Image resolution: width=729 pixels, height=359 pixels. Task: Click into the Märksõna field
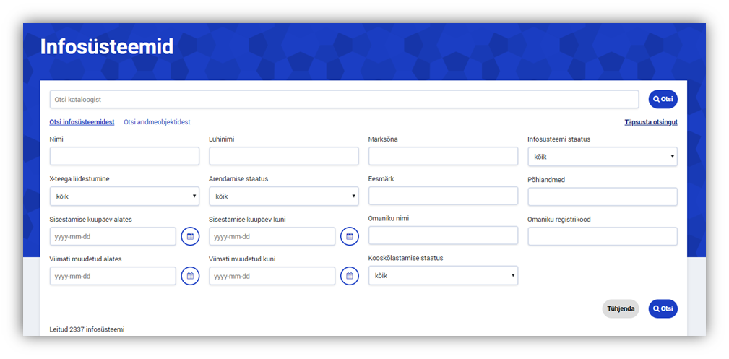(443, 157)
